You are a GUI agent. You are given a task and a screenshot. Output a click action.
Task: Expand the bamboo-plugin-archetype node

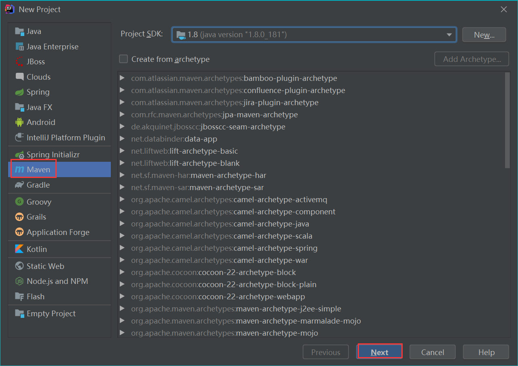click(122, 78)
